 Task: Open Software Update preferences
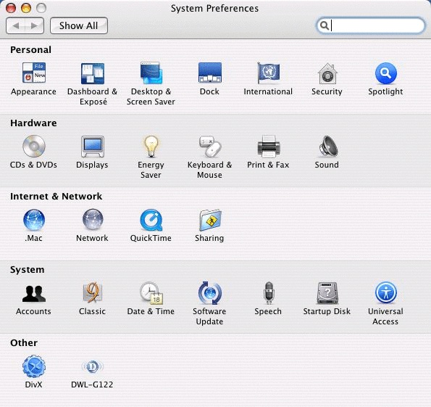pos(210,292)
